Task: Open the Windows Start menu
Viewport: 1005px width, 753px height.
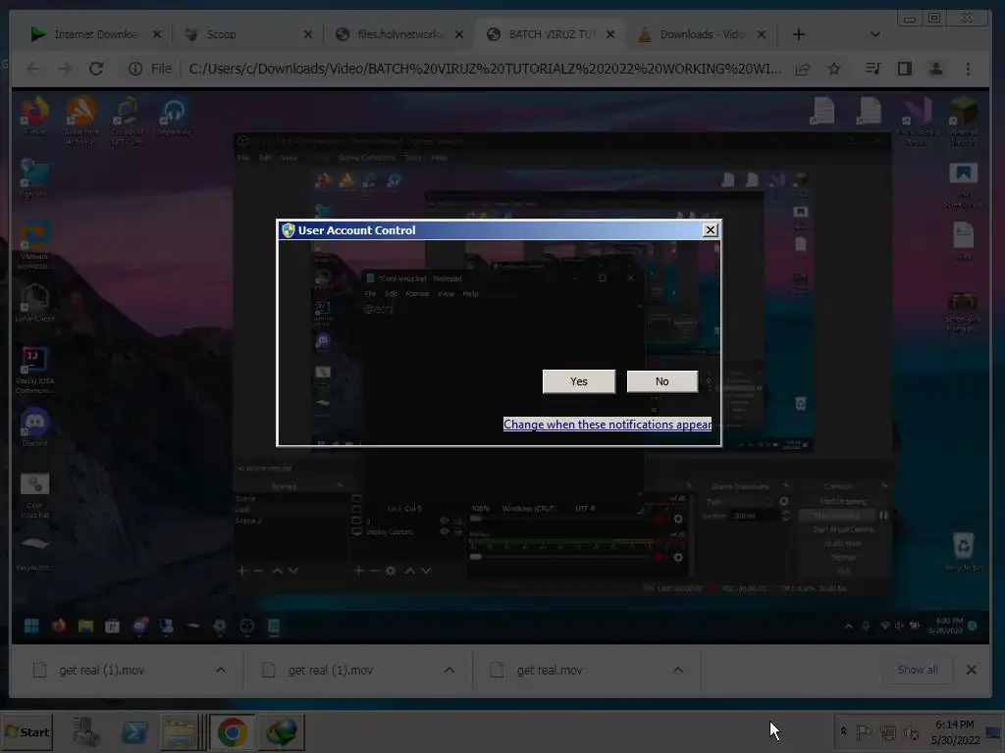Action: point(26,731)
